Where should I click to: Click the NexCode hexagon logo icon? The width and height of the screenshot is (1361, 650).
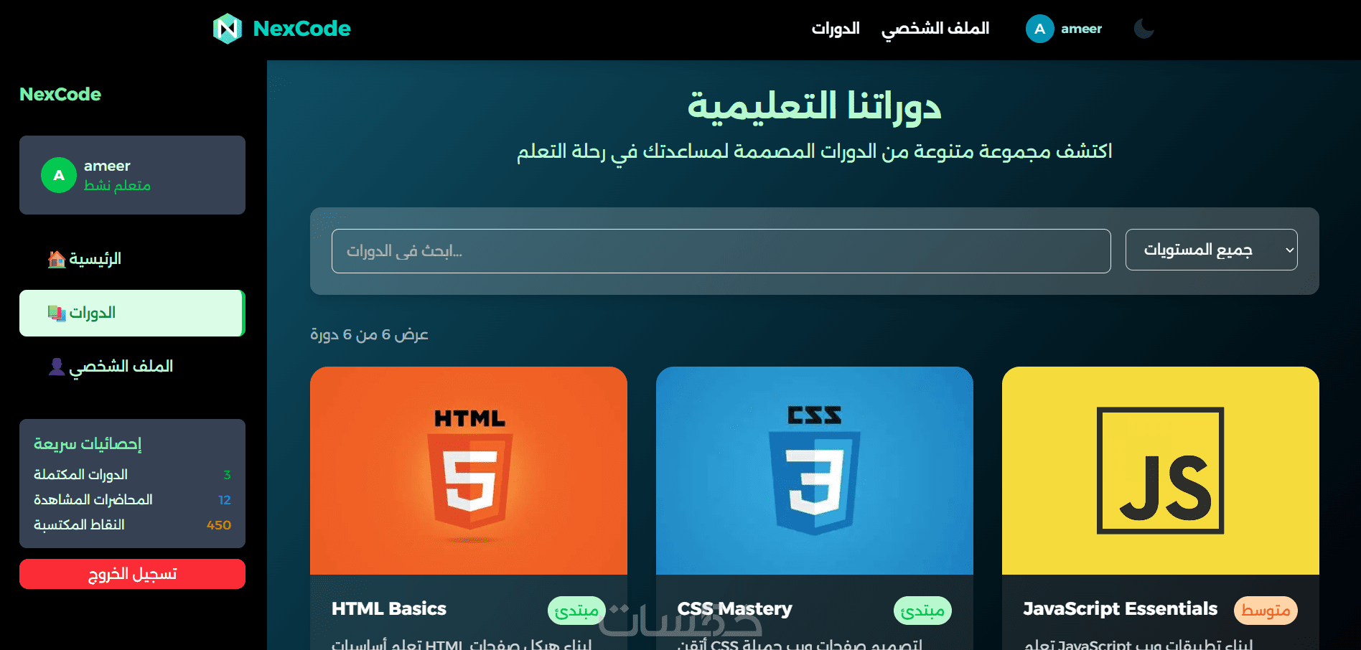tap(228, 29)
